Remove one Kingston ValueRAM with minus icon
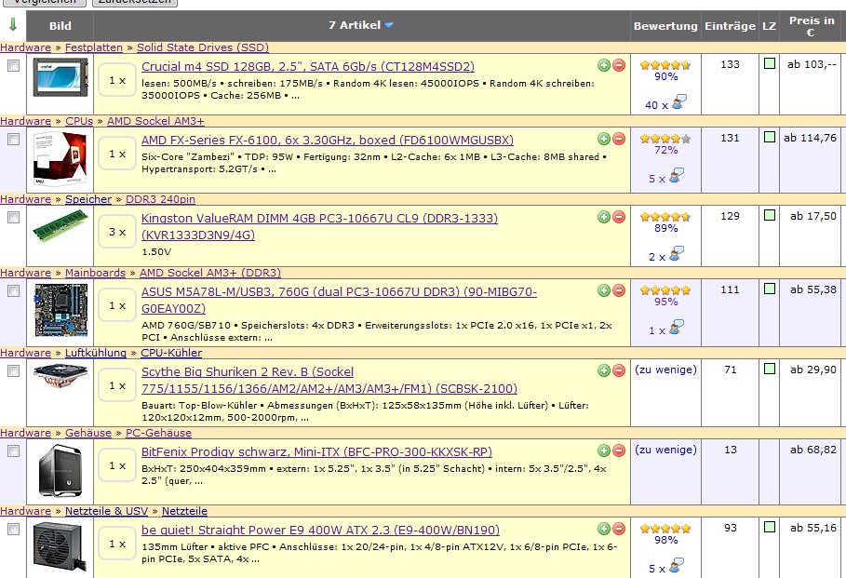846x578 pixels. point(619,217)
